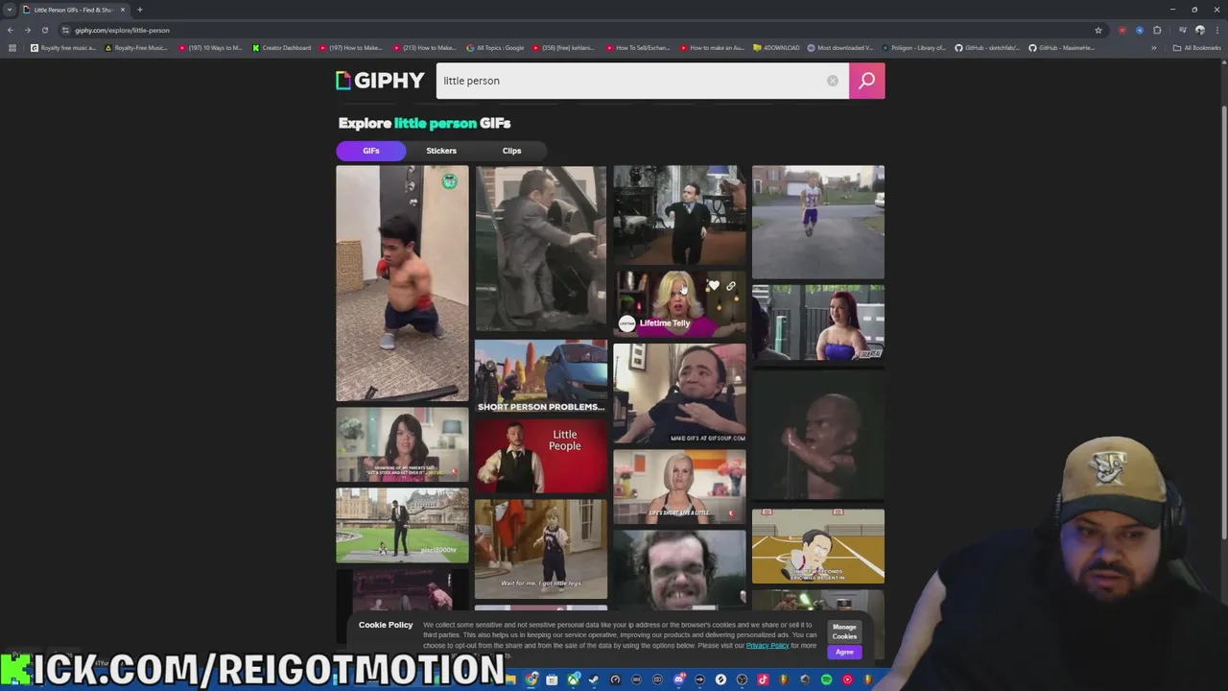Viewport: 1228px width, 691px height.
Task: Click Manage Cookies button
Action: click(844, 631)
